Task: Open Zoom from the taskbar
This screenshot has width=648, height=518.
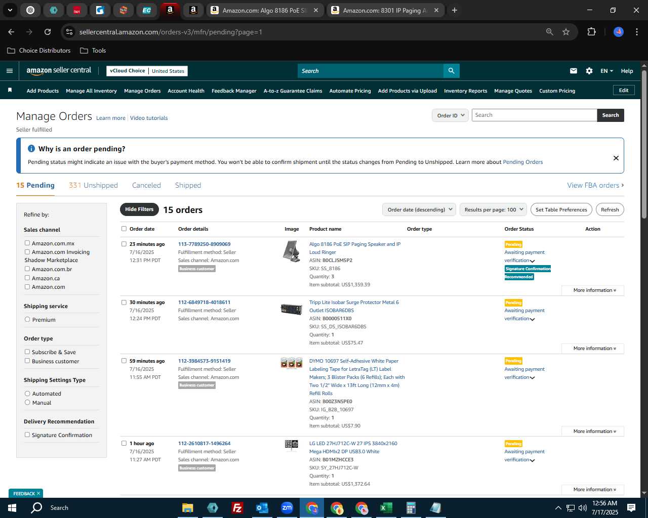Action: point(287,508)
